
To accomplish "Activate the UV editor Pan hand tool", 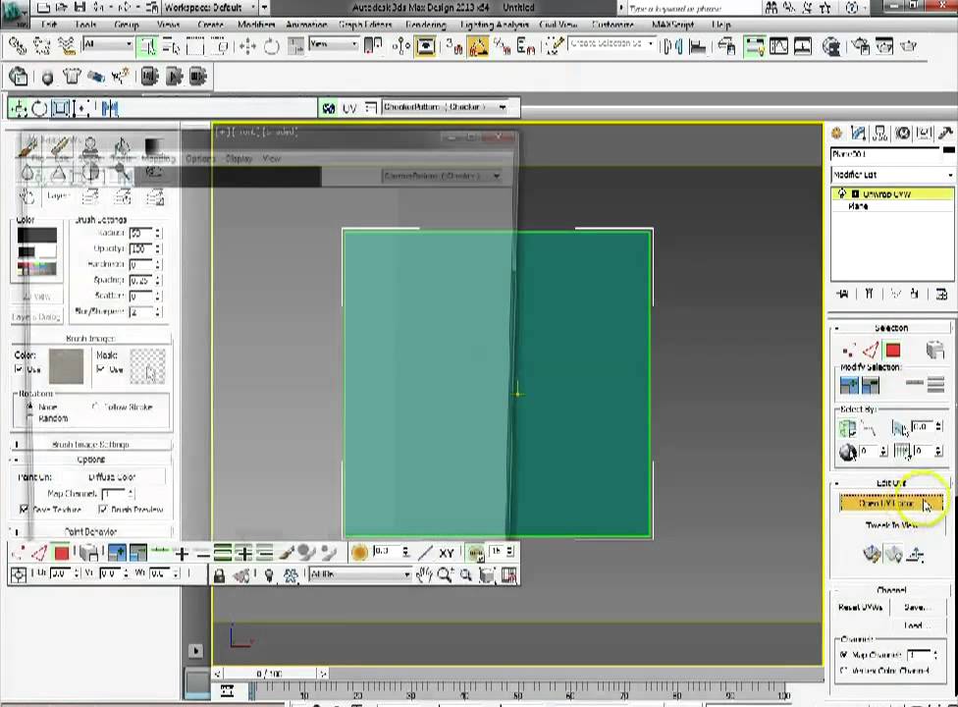I will coord(423,575).
